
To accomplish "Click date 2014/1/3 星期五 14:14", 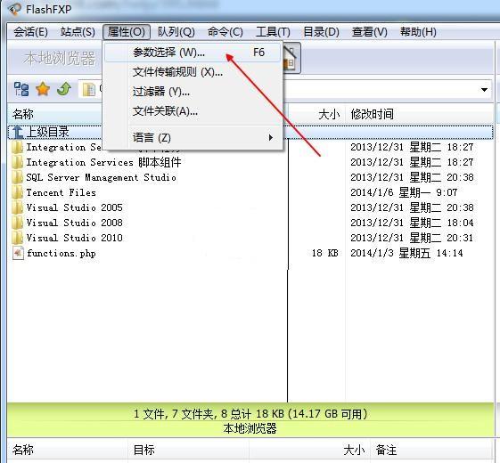I will coord(406,254).
